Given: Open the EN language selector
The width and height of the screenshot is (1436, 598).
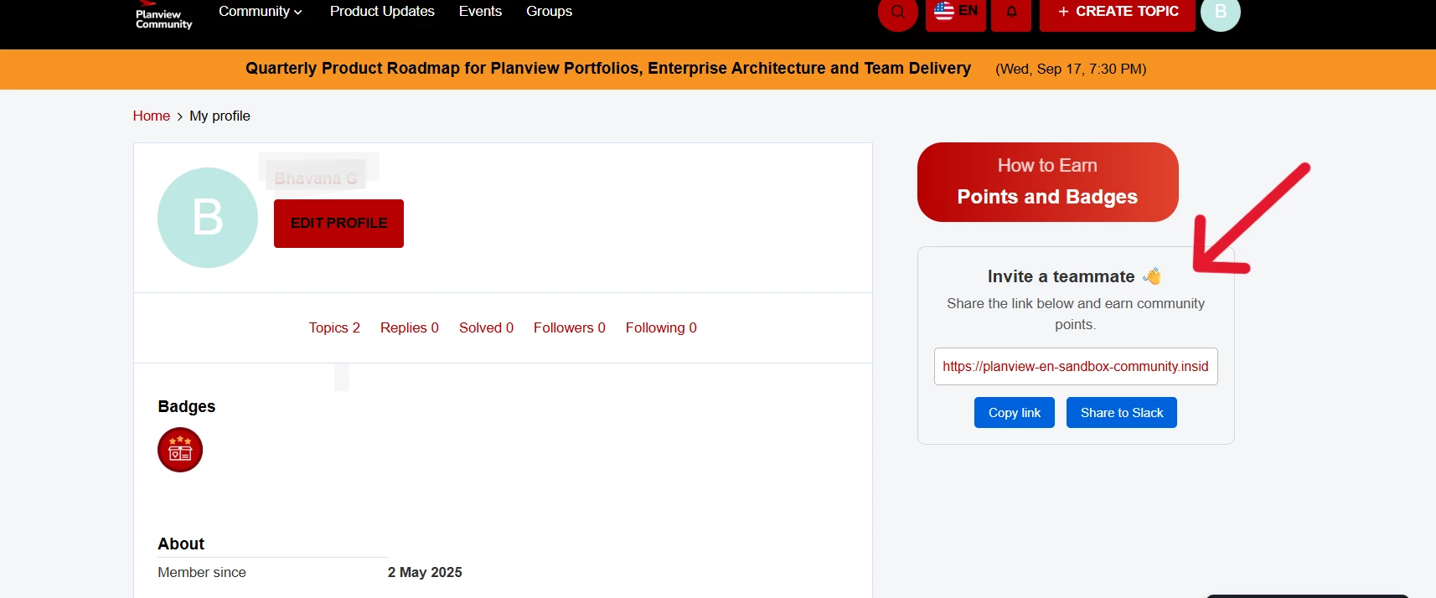Looking at the screenshot, I should [x=956, y=12].
